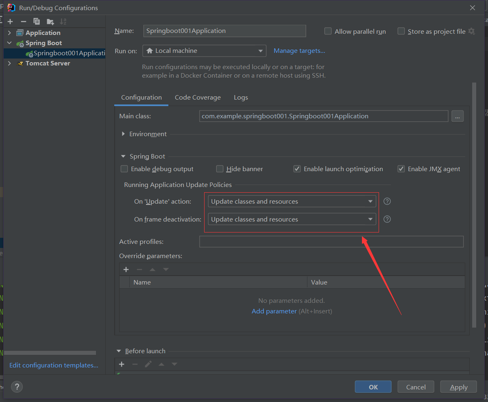Enable Allow parallel run checkbox

pos(328,31)
